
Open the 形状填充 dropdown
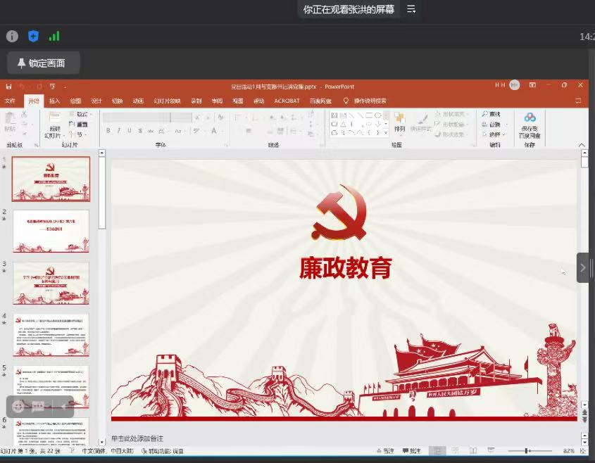pyautogui.click(x=451, y=114)
